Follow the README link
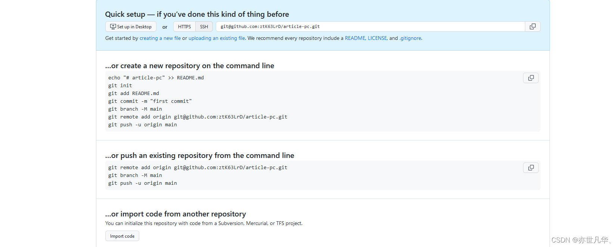This screenshot has height=247, width=616. [x=355, y=38]
